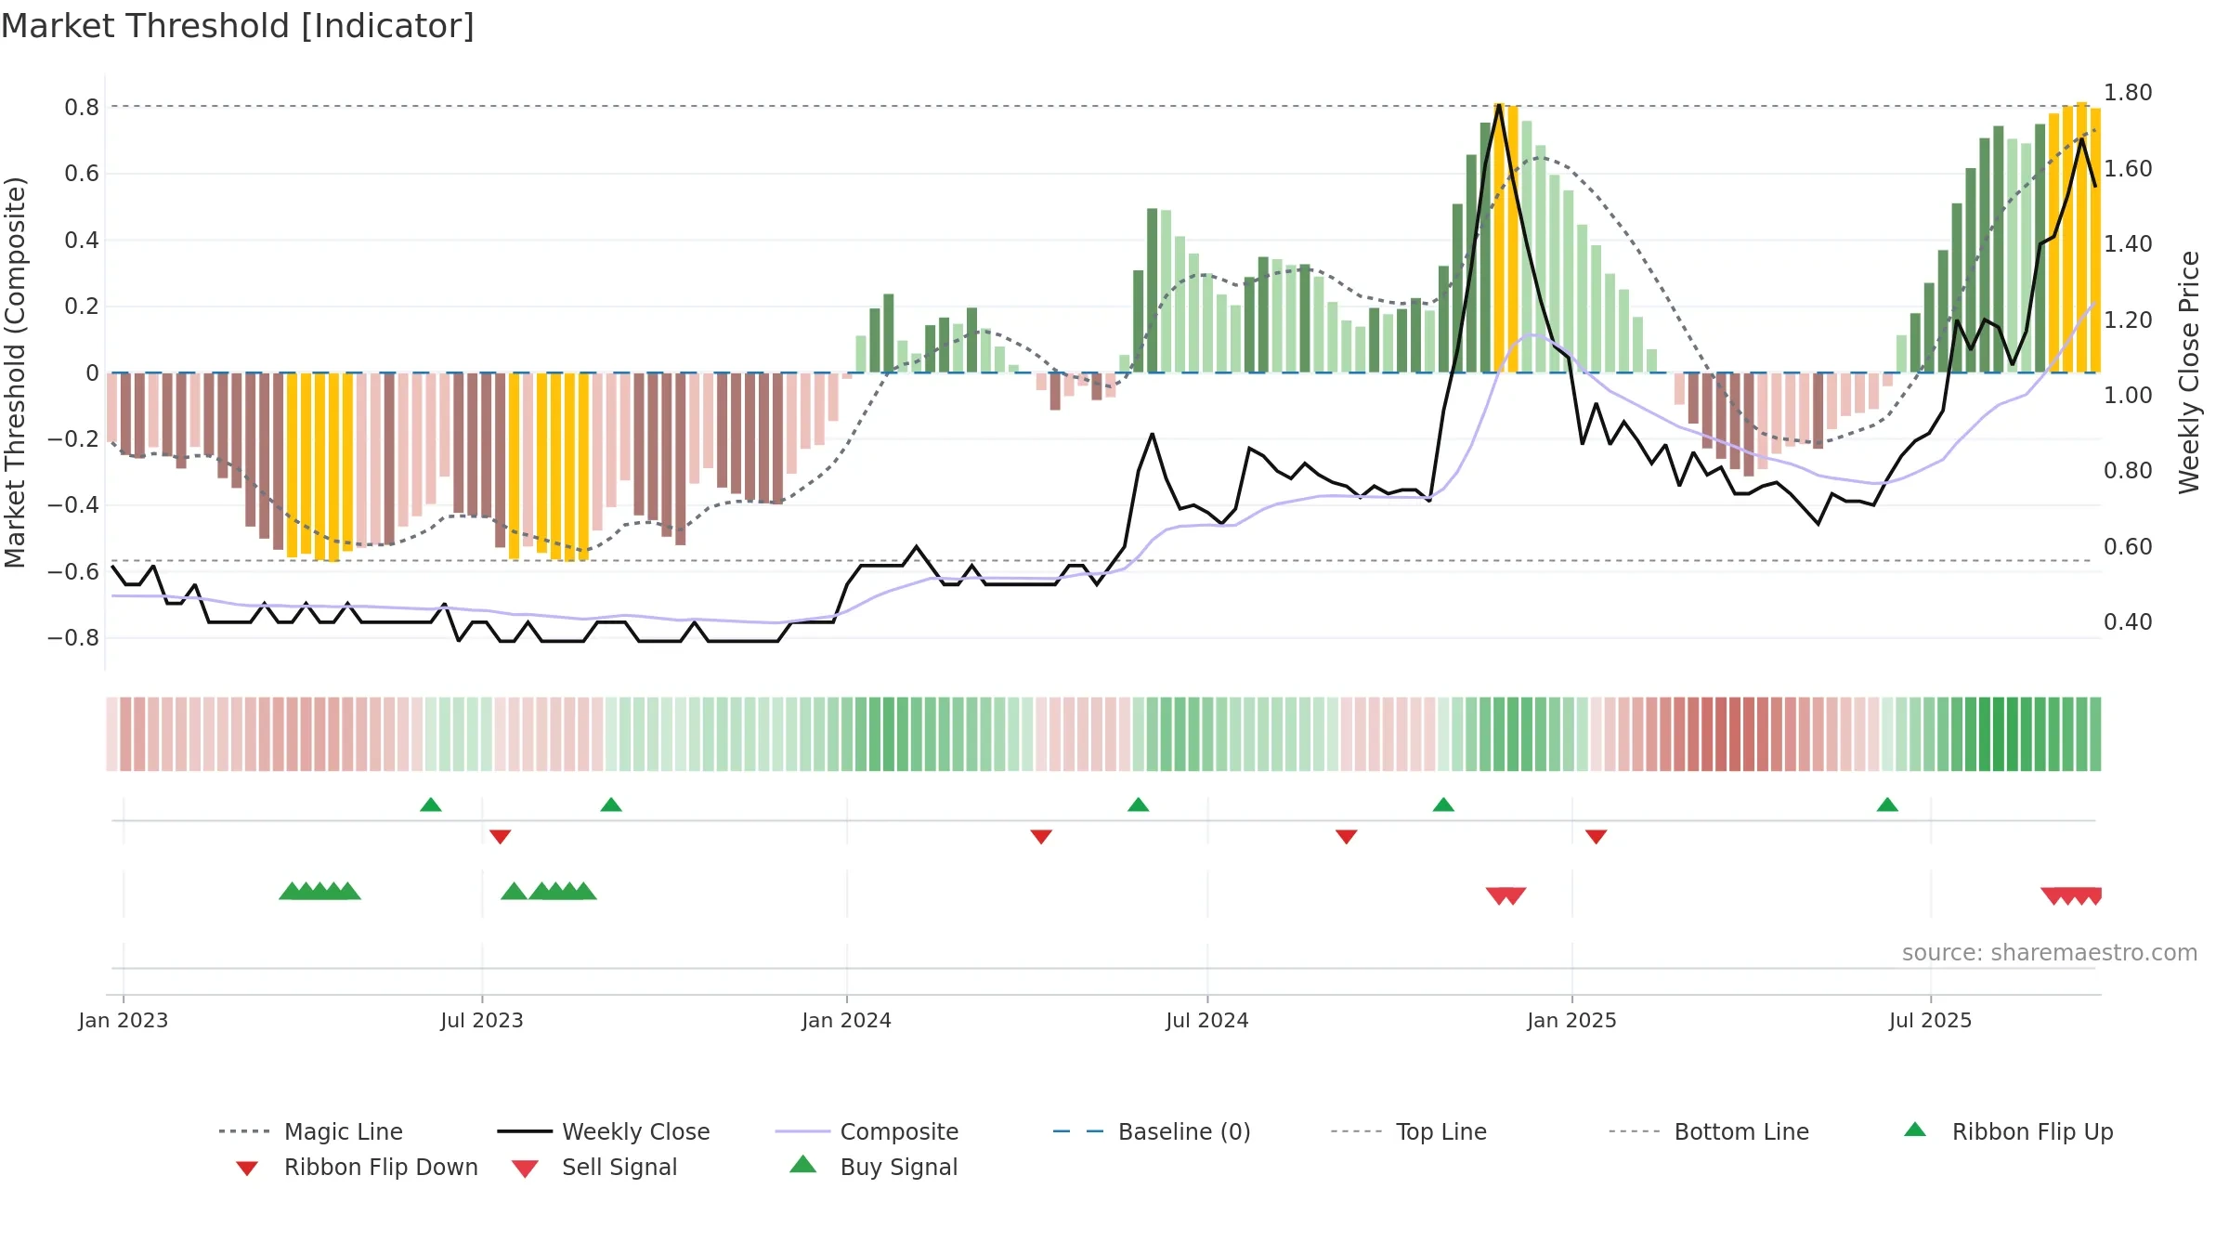This screenshot has width=2229, height=1254.
Task: Click the Jan 2025 x-axis label
Action: (1572, 1021)
